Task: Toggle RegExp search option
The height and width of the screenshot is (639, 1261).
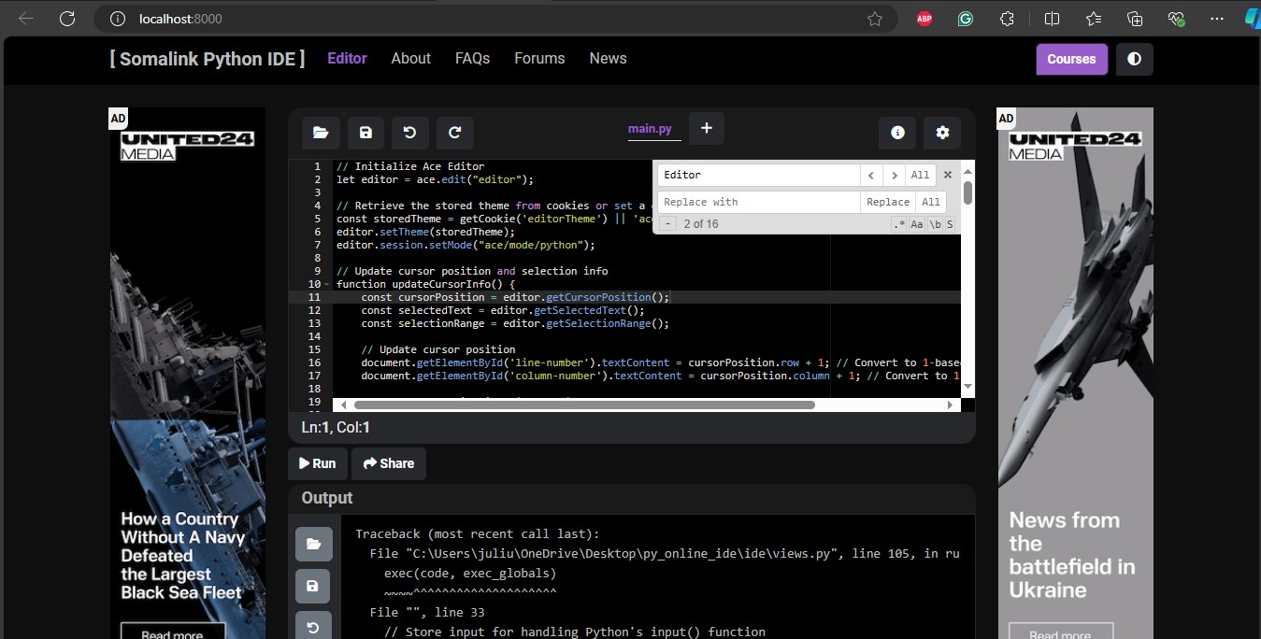Action: [x=899, y=224]
